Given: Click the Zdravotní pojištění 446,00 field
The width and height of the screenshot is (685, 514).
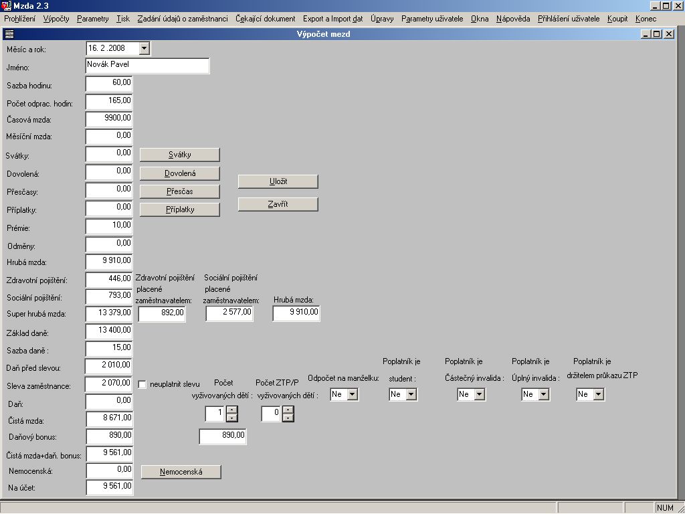Looking at the screenshot, I should [x=109, y=280].
